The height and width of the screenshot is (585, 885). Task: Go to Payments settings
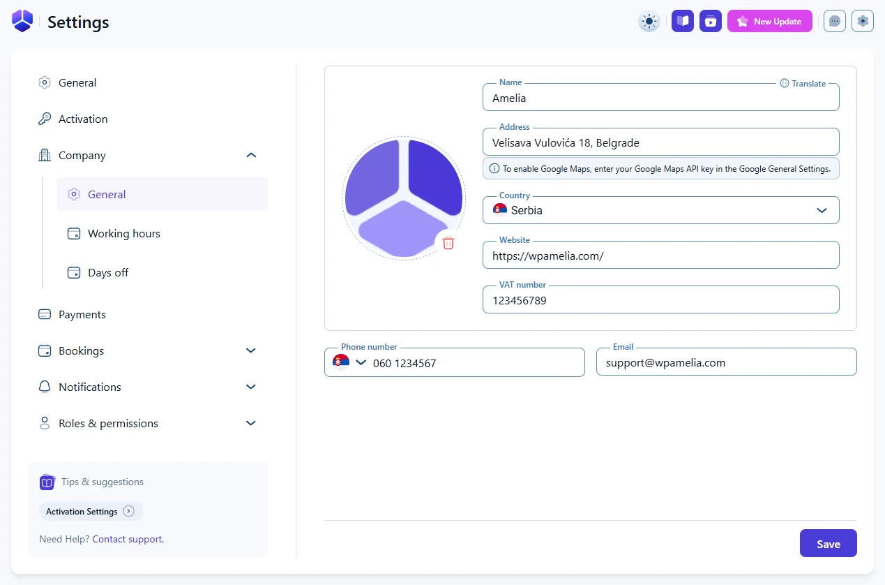(x=82, y=314)
